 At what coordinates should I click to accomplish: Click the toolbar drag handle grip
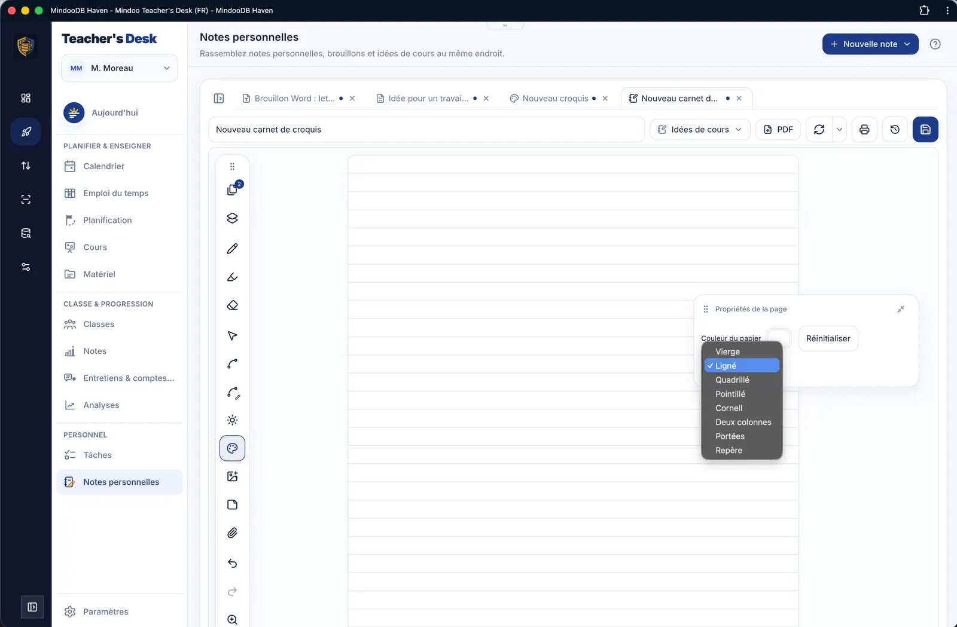coord(233,166)
